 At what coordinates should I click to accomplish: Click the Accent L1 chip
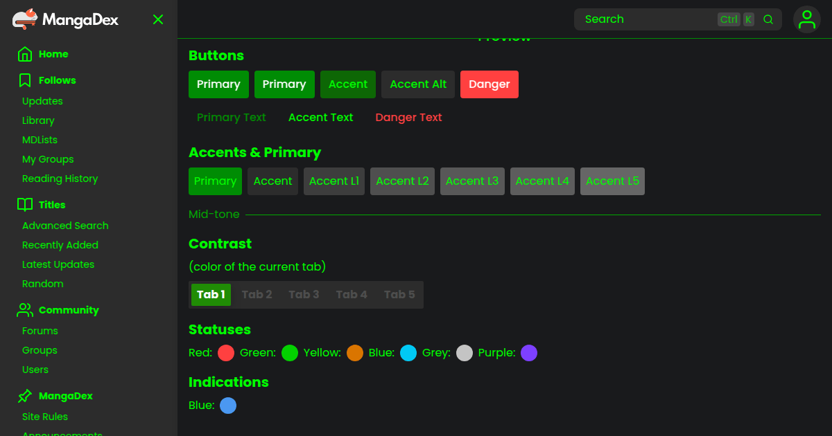coord(334,181)
